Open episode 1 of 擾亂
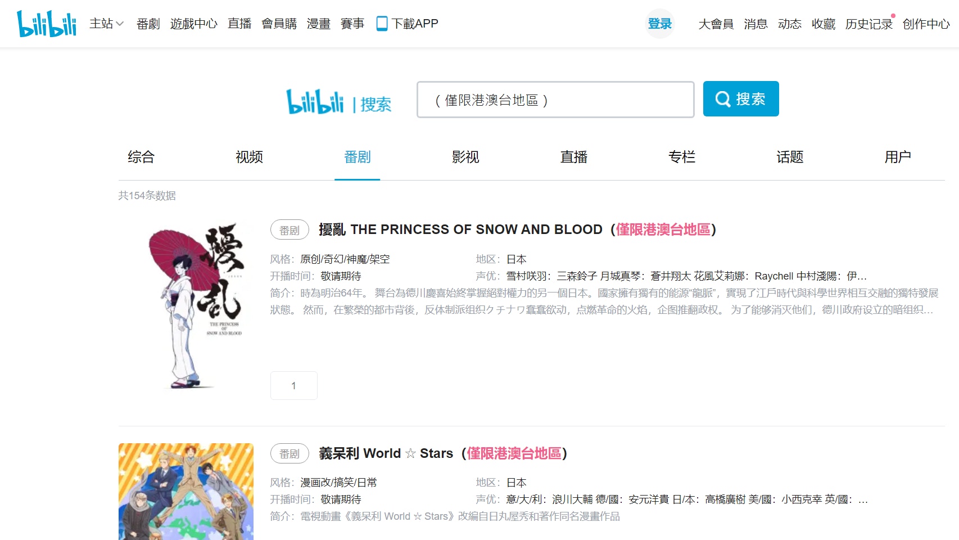This screenshot has width=959, height=540. click(293, 385)
